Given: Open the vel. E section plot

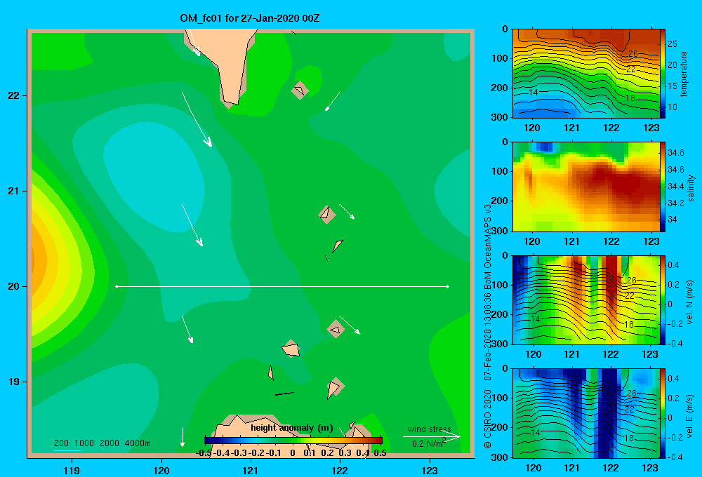Looking at the screenshot, I should click(x=586, y=413).
